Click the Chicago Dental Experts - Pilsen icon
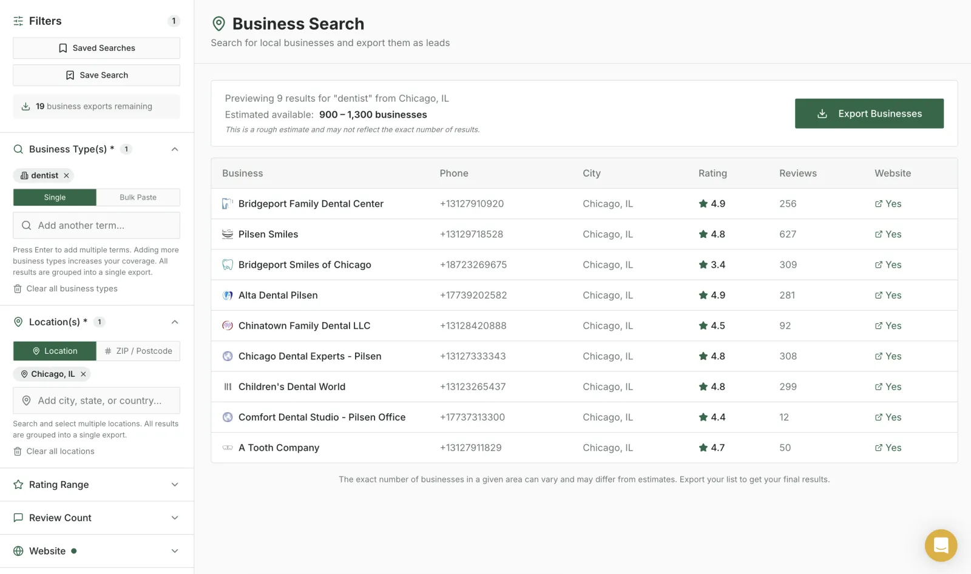 228,356
